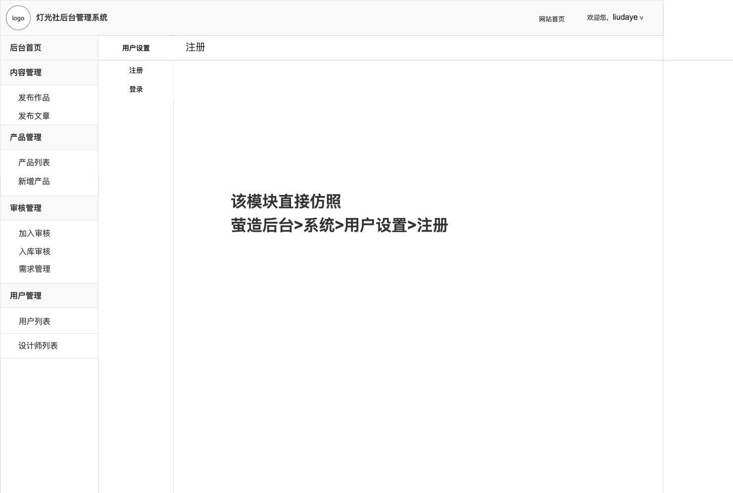Open 需求管理 page

point(35,269)
